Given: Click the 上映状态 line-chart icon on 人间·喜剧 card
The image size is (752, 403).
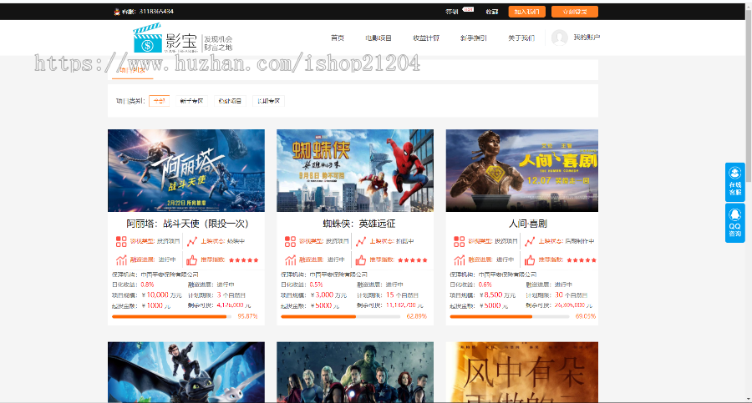Looking at the screenshot, I should pos(530,241).
